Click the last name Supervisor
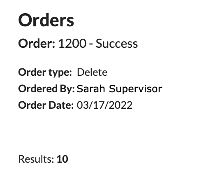 136,89
